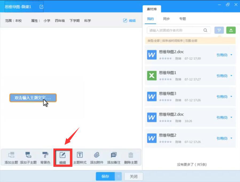Expand dropdown arrow for 思维导图3
The height and width of the screenshot is (182, 240).
[231, 97]
